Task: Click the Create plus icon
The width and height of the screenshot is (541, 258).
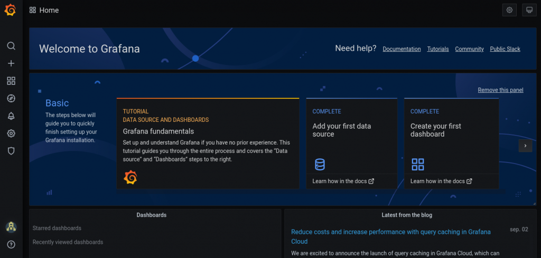Action: (x=11, y=63)
